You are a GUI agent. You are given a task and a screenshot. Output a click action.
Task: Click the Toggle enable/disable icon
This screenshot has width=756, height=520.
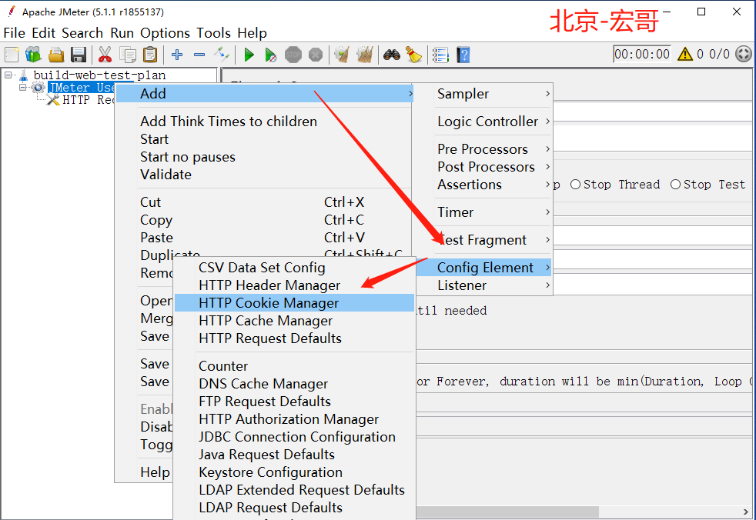[222, 55]
